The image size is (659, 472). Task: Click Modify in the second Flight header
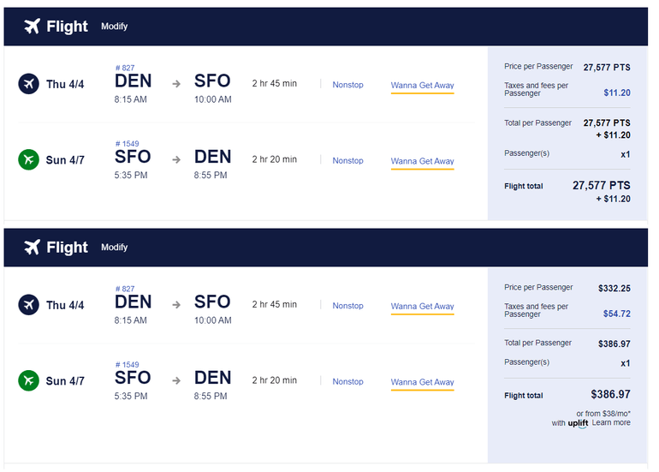pyautogui.click(x=114, y=248)
